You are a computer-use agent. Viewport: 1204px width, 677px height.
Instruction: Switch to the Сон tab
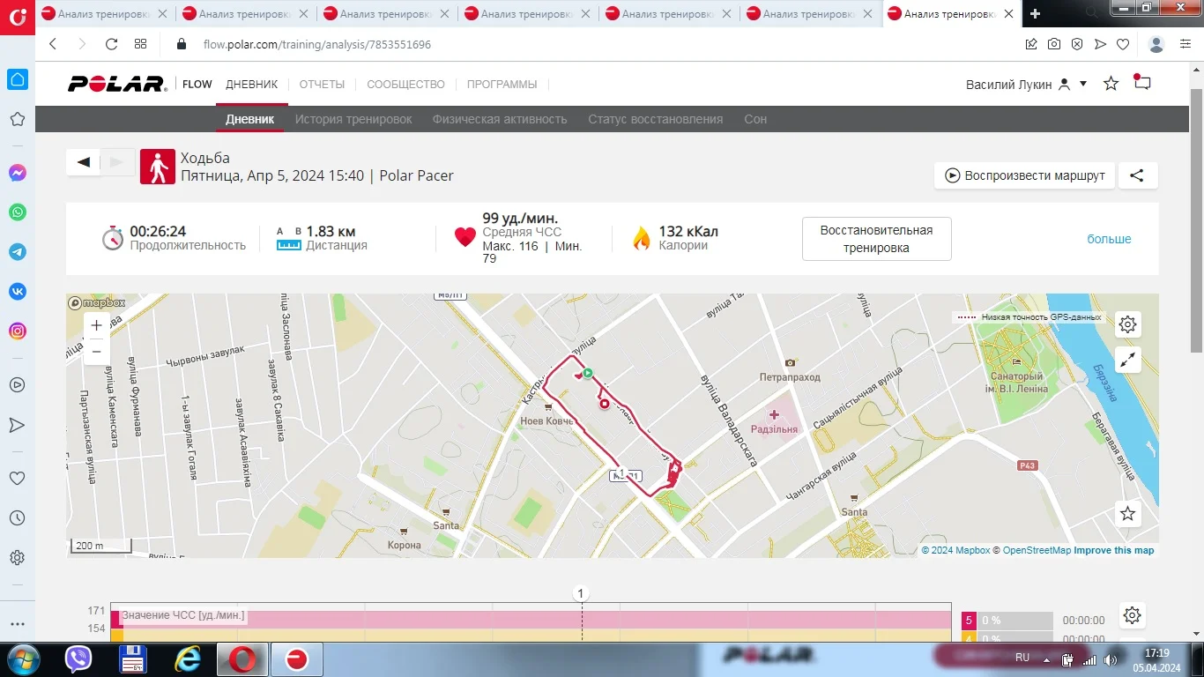pos(755,119)
